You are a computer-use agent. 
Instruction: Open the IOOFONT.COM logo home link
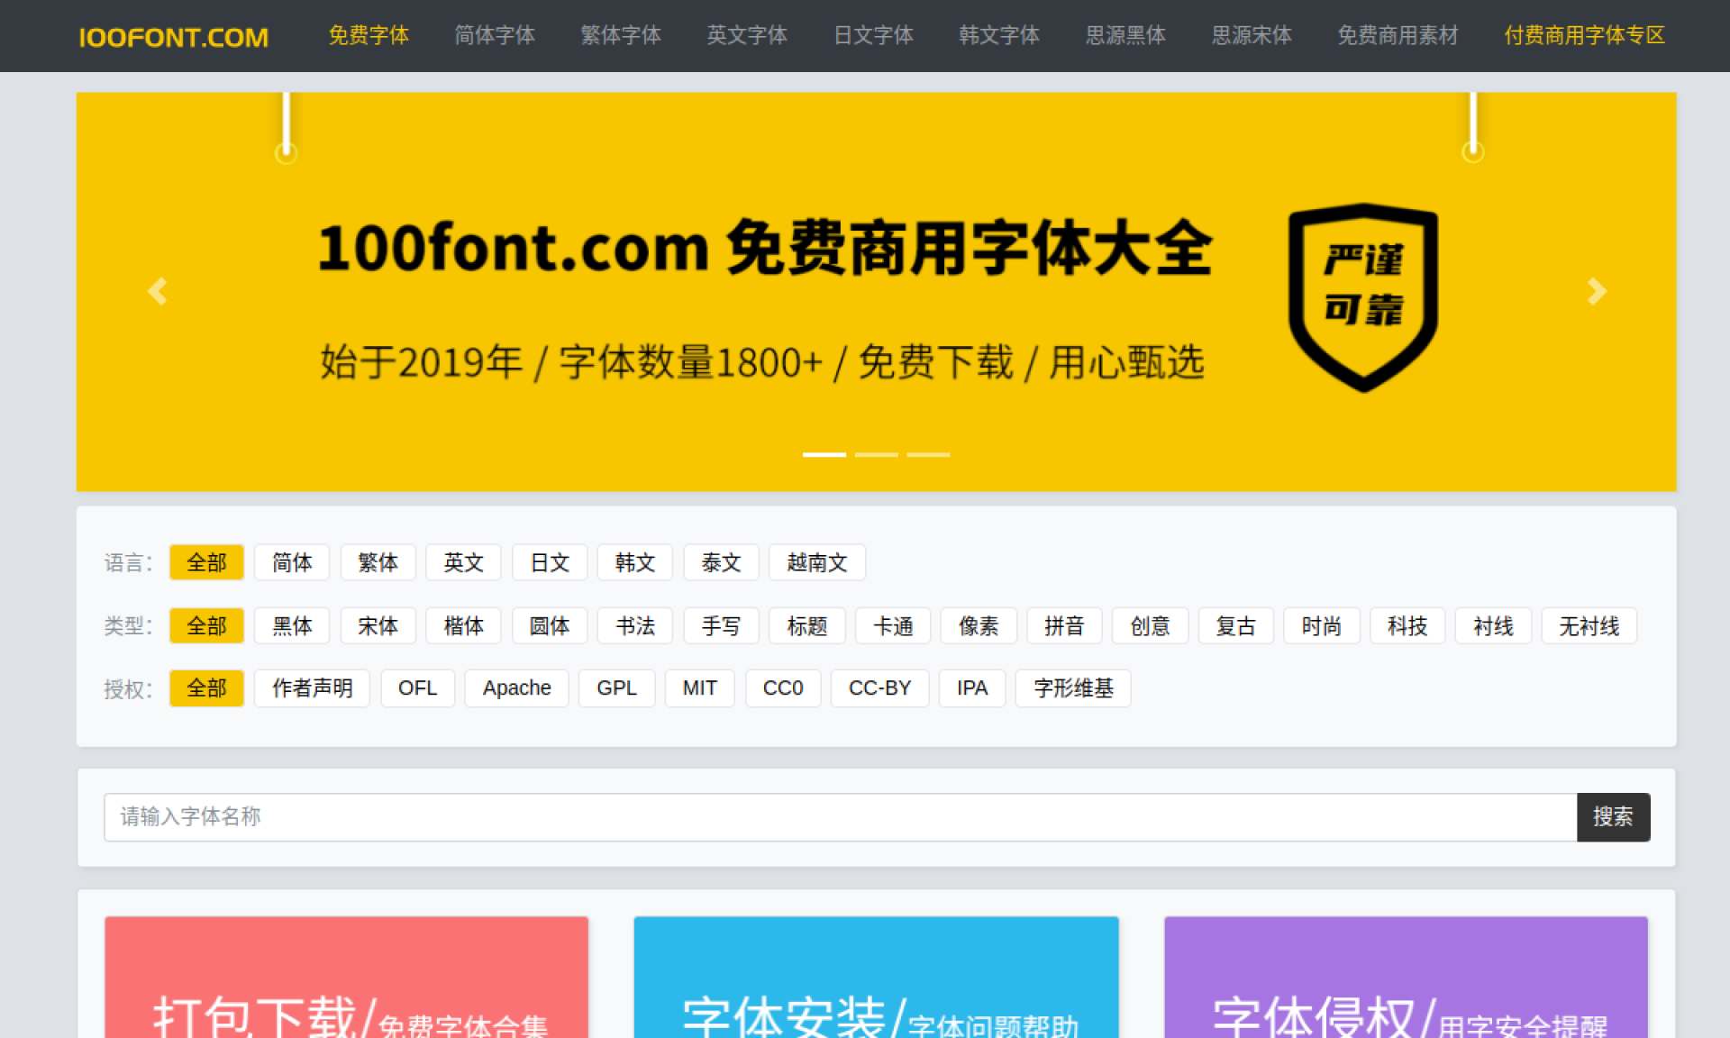[x=173, y=37]
